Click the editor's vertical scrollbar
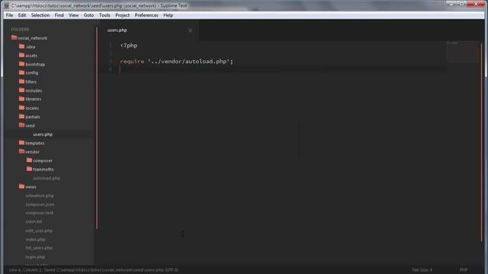Image resolution: width=488 pixels, height=274 pixels. coord(481,143)
